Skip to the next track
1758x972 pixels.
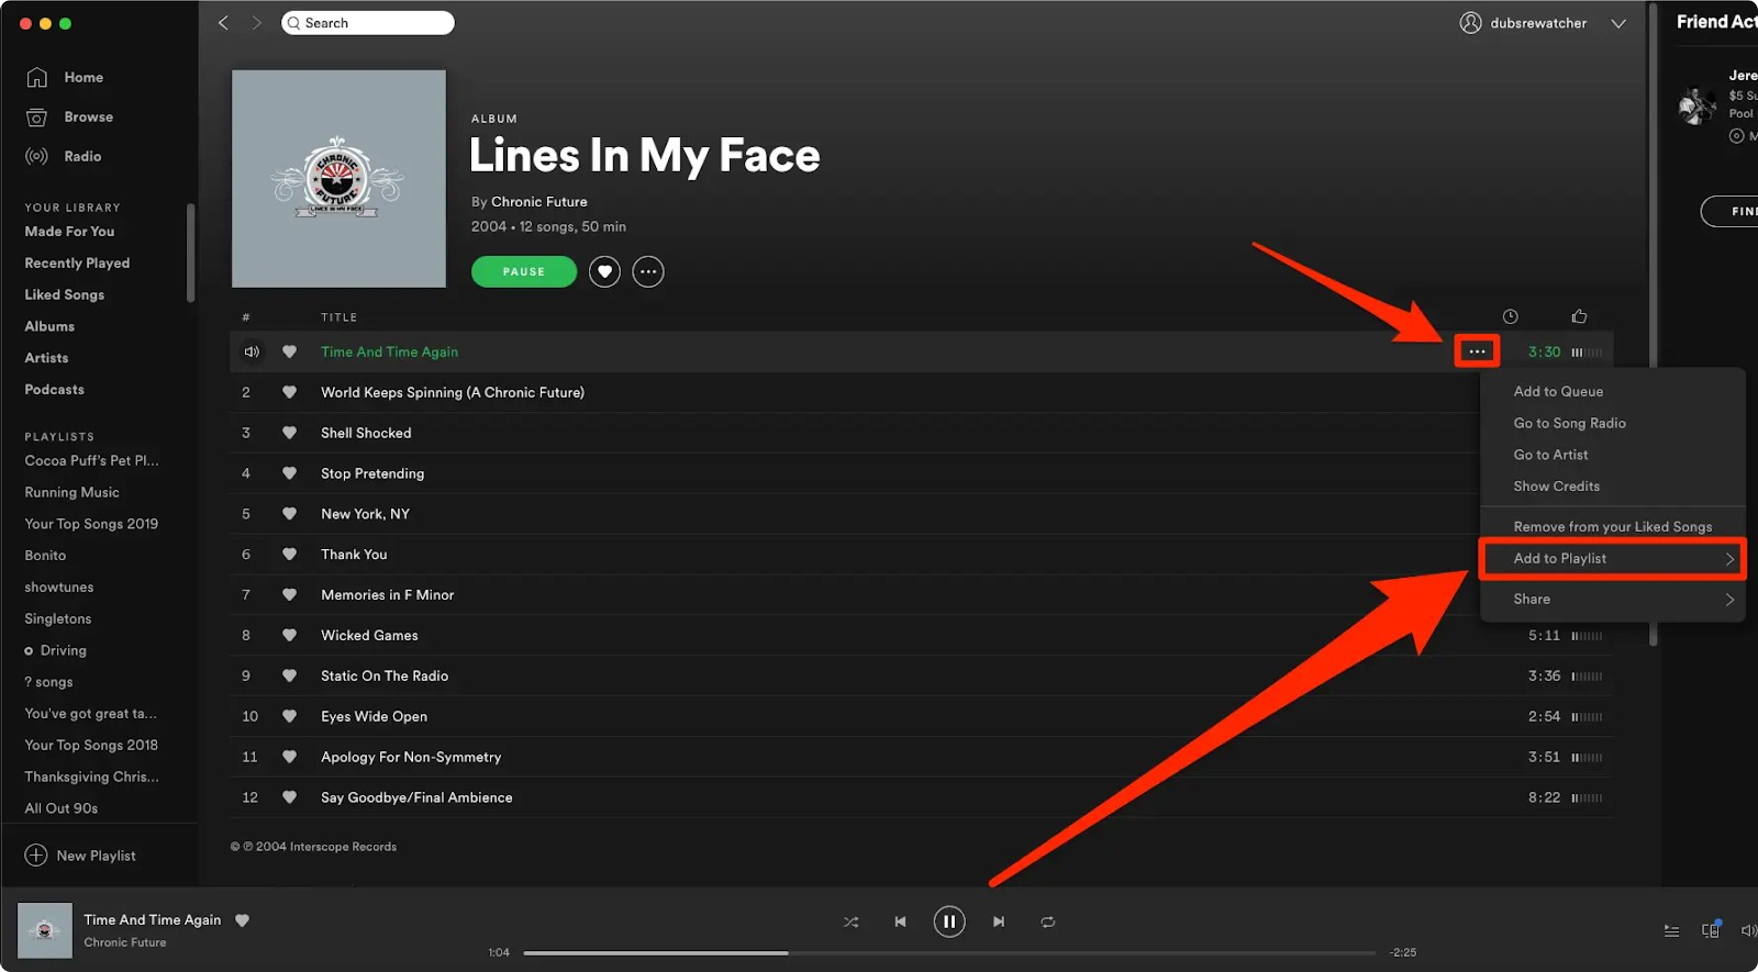(998, 922)
